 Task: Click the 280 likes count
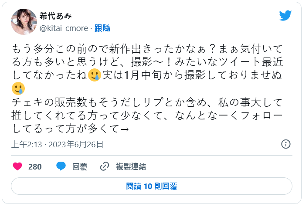point(35,166)
